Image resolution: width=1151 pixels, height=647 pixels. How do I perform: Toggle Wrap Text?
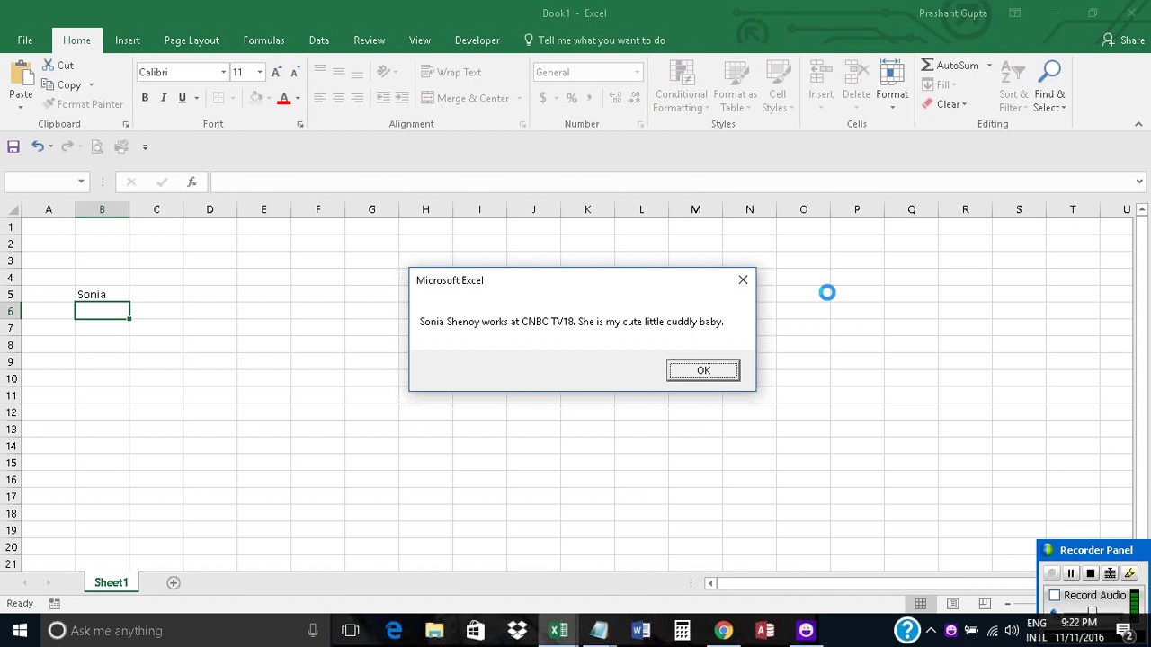tap(451, 72)
